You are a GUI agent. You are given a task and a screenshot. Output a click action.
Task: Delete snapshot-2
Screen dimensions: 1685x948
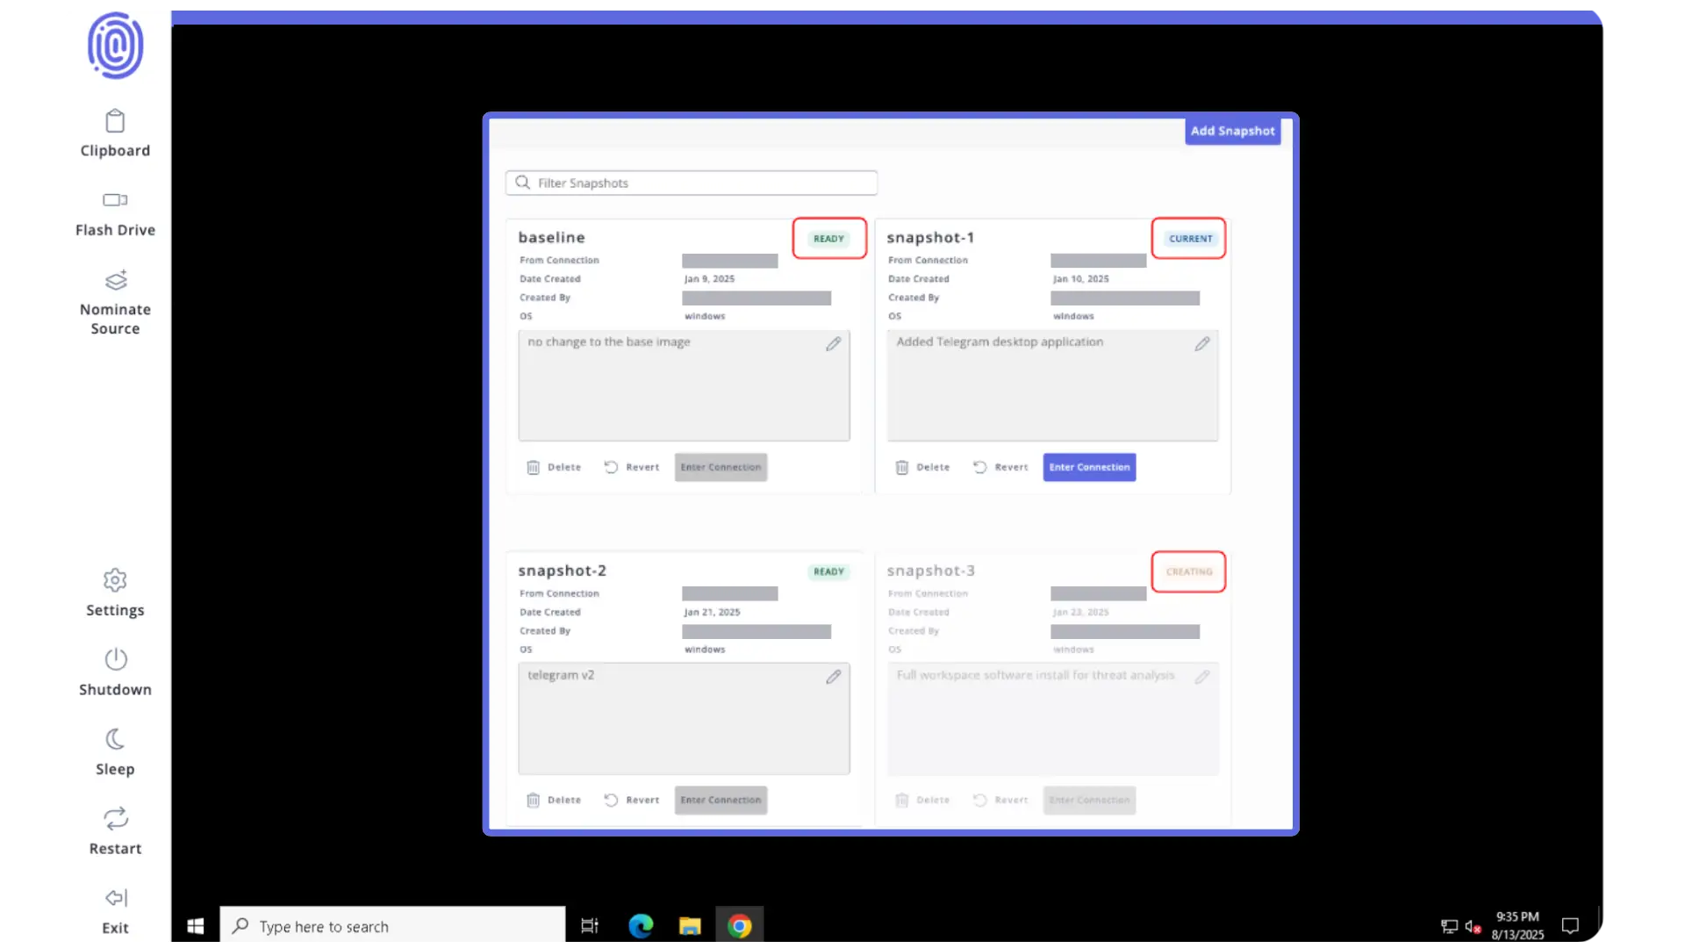coord(554,800)
